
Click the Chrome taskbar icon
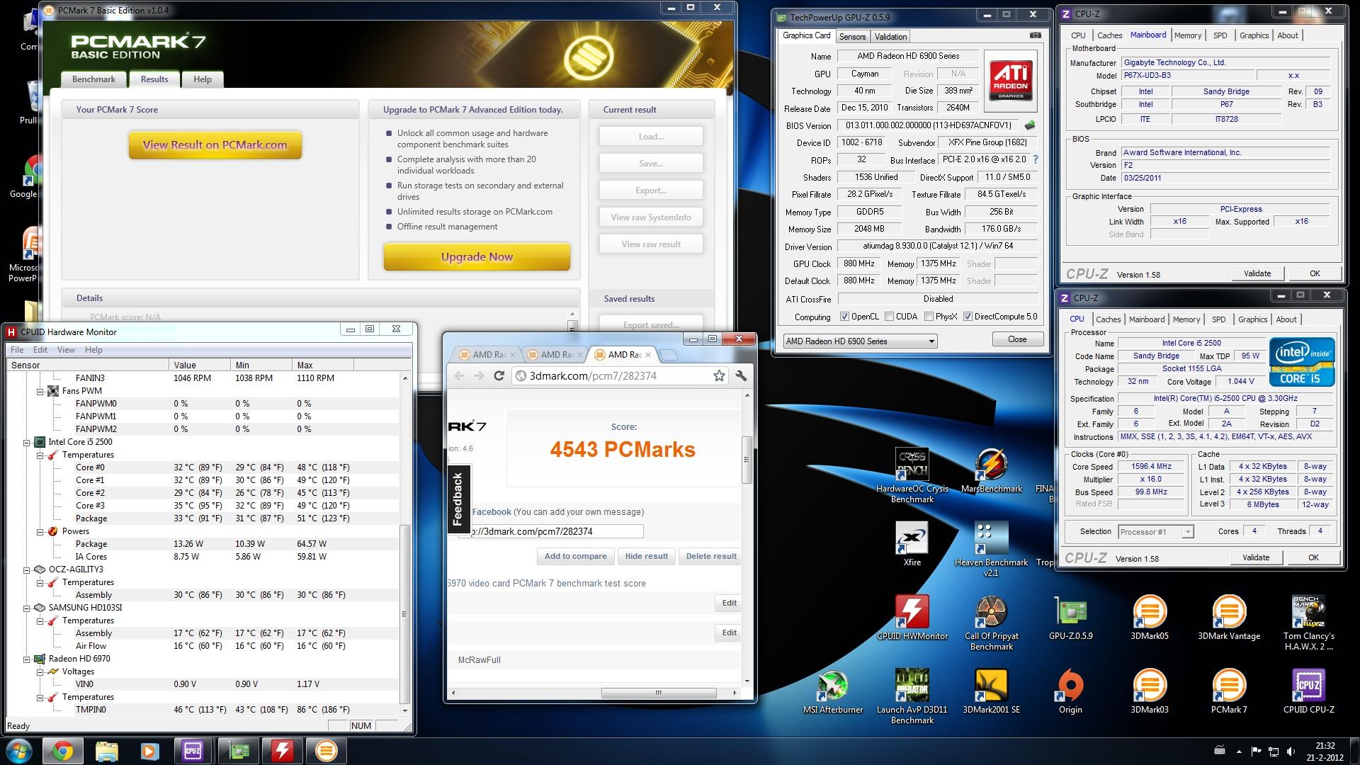62,751
